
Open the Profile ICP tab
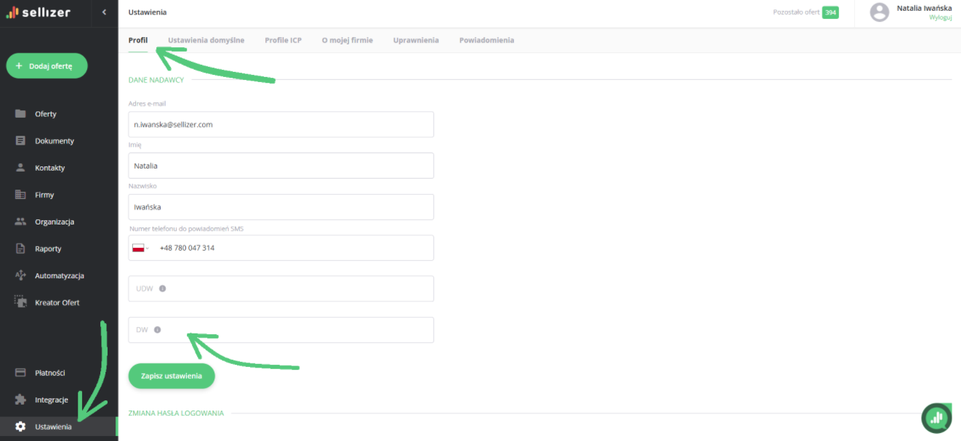click(x=283, y=41)
